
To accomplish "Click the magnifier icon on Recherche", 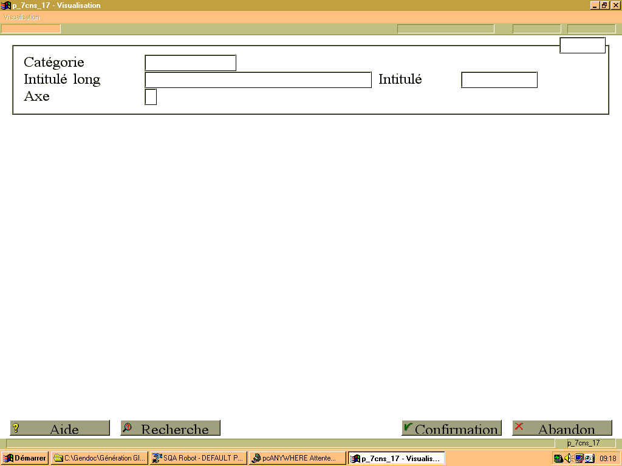I will [128, 427].
